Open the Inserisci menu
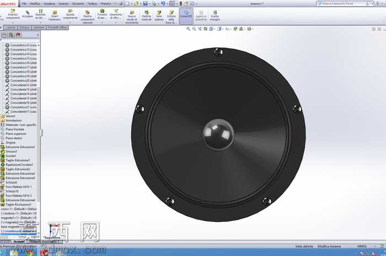Screen dimensions: 386x256 coord(63,4)
